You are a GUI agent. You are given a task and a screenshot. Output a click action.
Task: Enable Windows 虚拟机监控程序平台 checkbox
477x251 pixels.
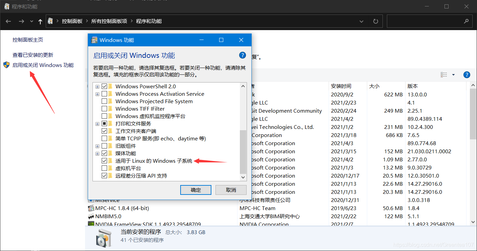104,116
